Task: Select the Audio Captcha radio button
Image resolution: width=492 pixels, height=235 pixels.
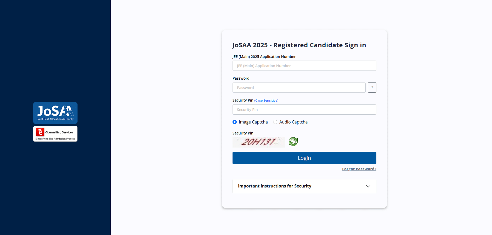Action: [275, 122]
